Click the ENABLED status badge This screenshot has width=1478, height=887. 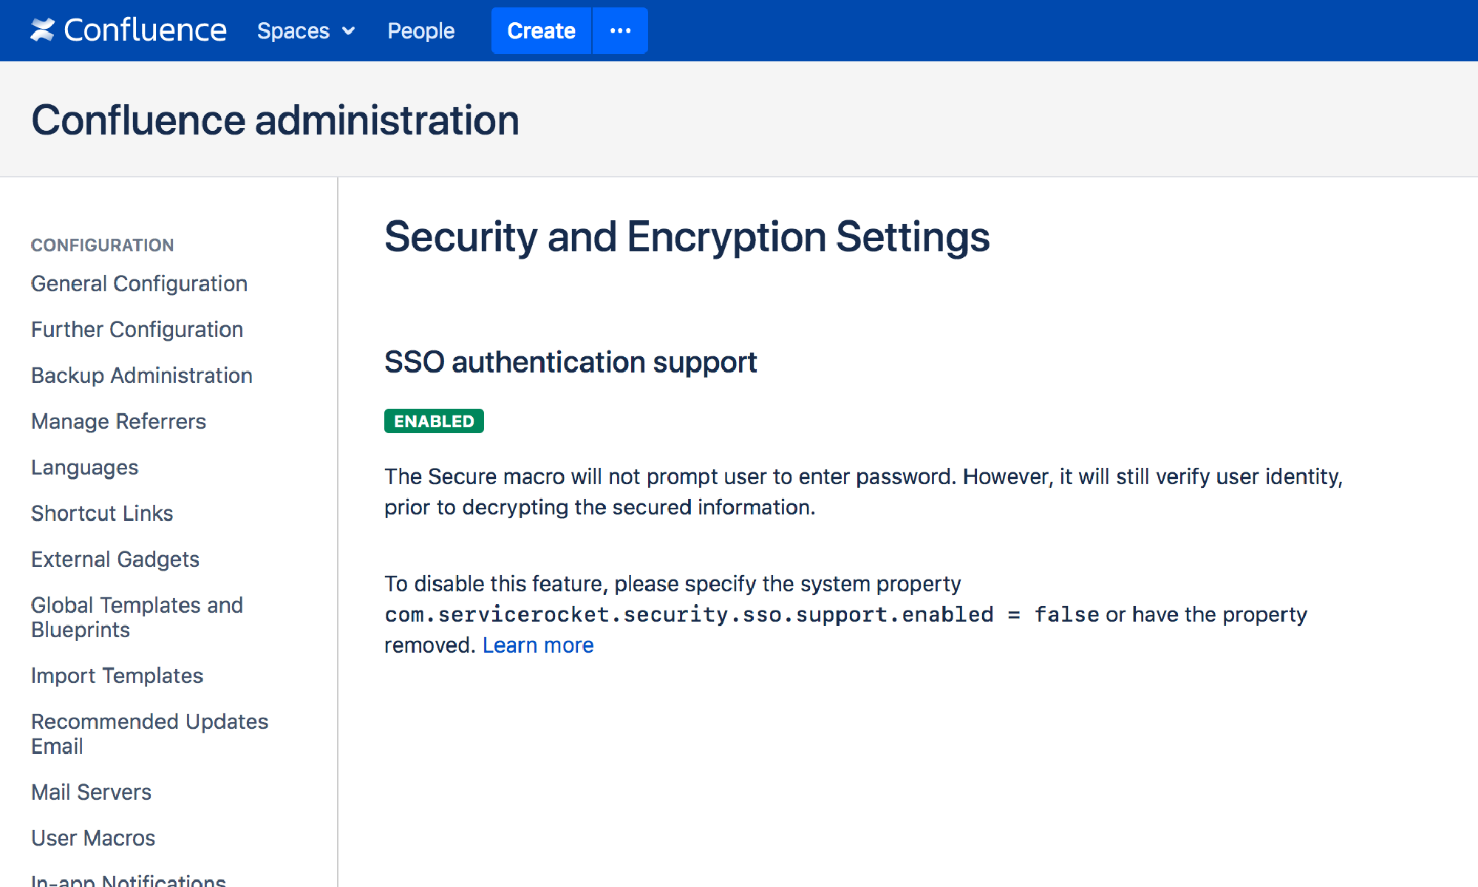pos(434,421)
